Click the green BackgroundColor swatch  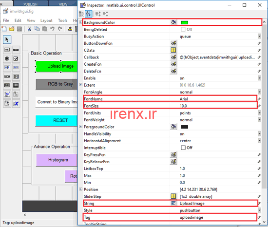coord(184,22)
